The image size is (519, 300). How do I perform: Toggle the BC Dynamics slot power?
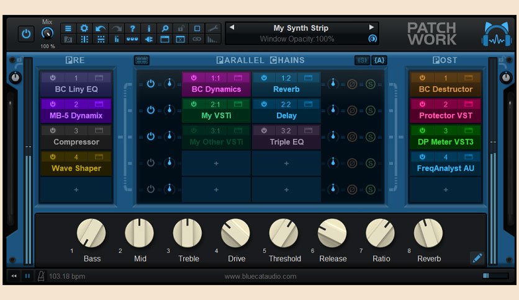coord(194,77)
